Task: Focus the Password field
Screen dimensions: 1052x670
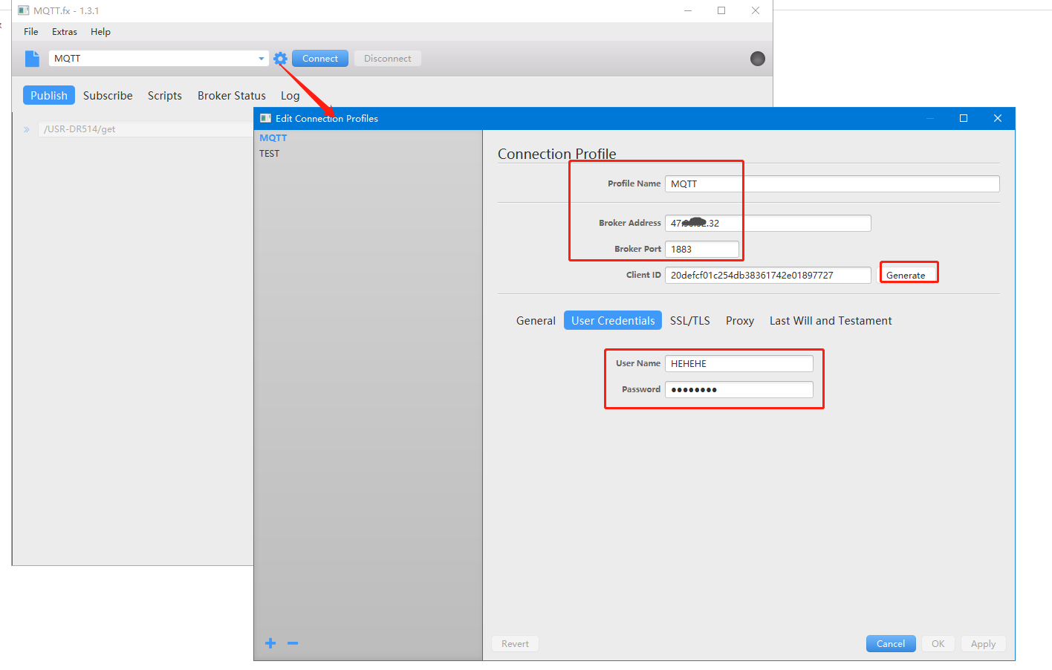Action: (x=738, y=389)
